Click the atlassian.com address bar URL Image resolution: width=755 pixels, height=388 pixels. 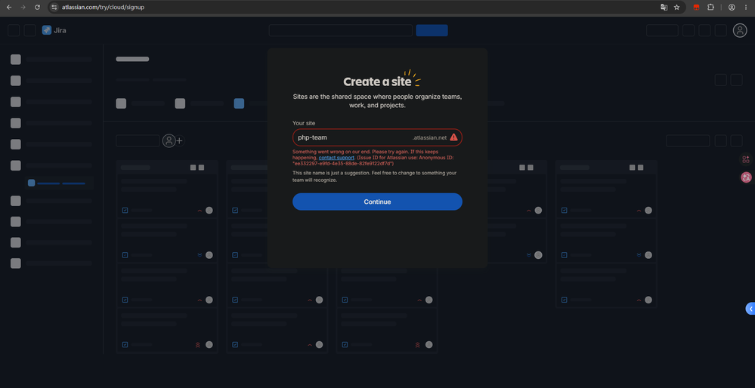(x=103, y=8)
